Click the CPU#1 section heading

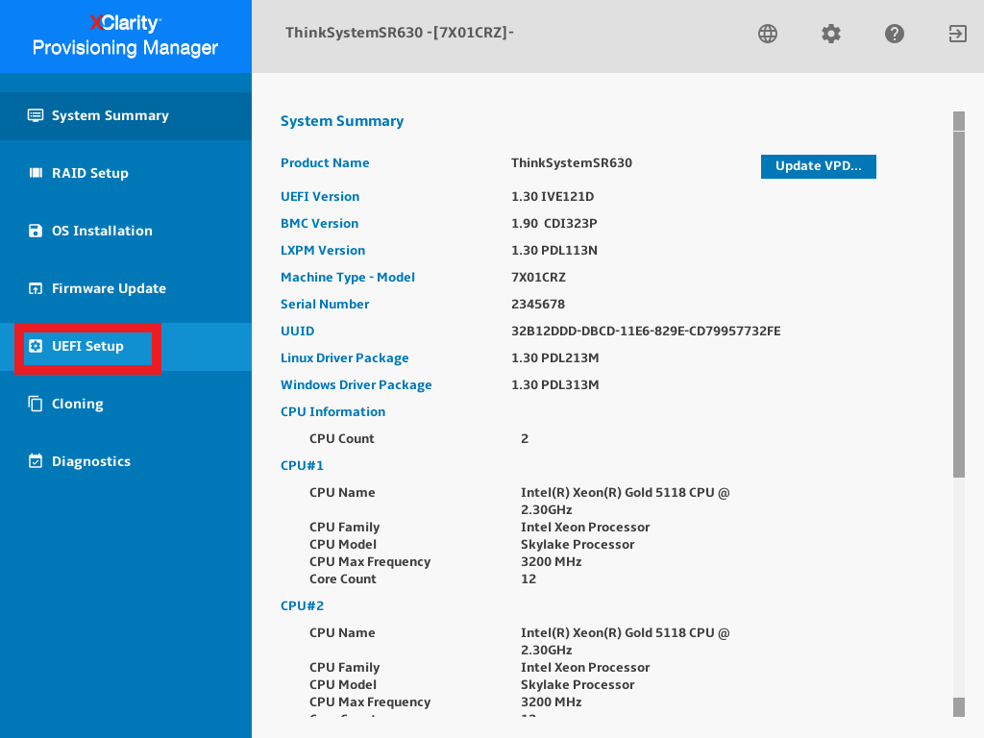[x=302, y=466]
